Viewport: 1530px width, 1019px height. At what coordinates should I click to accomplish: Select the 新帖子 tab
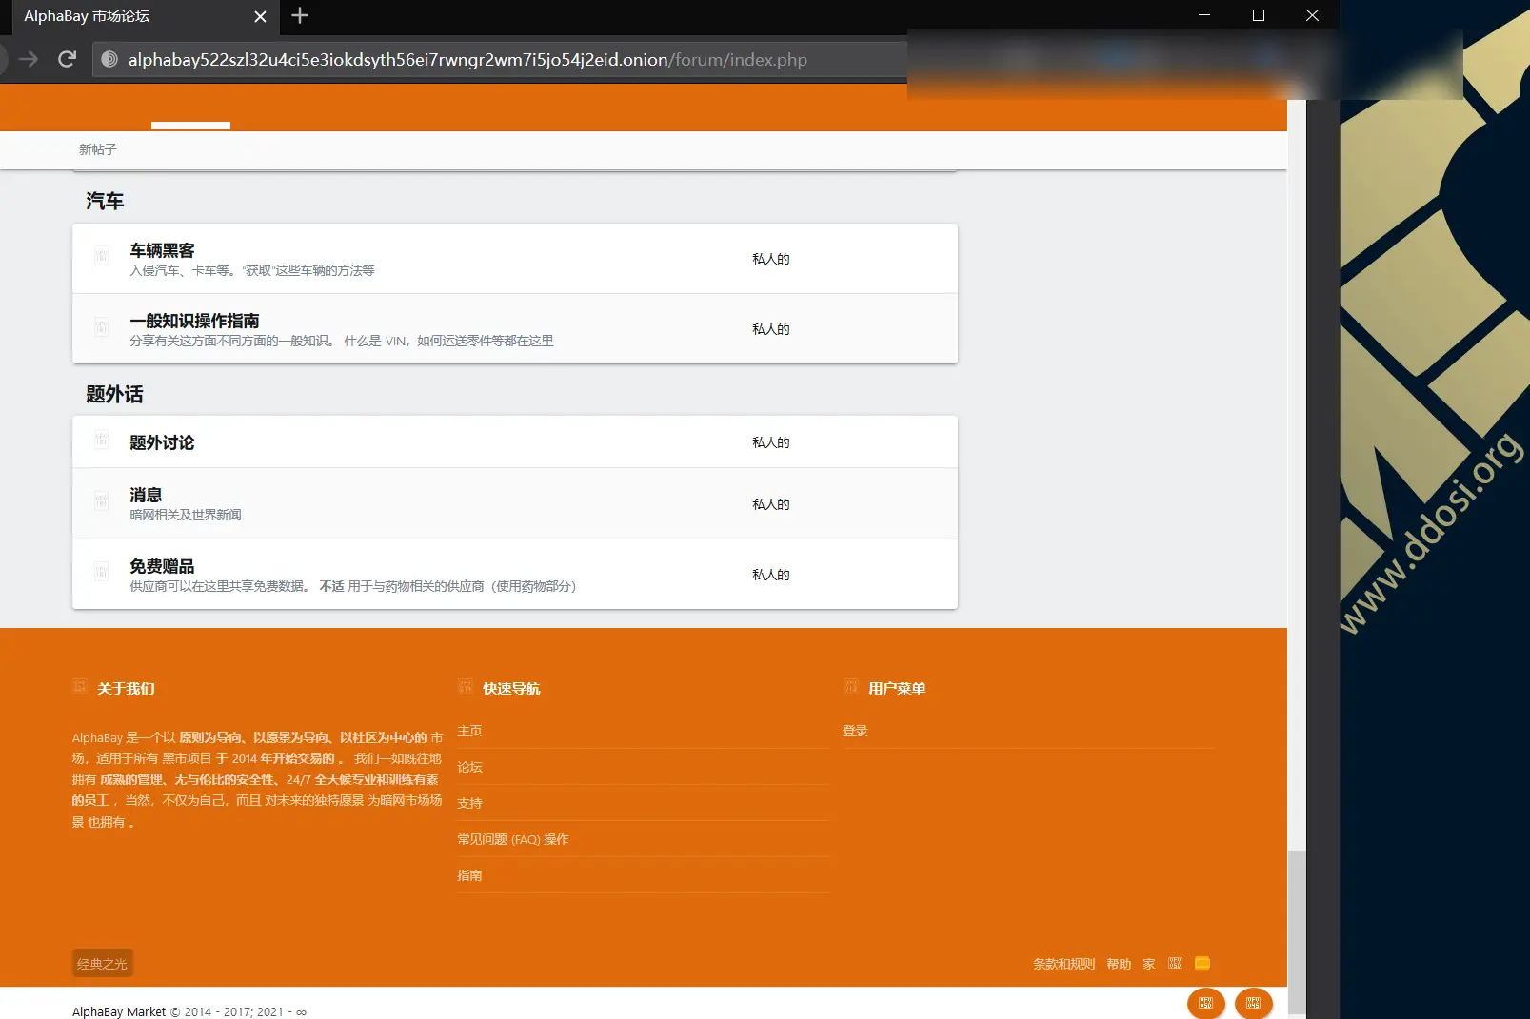click(x=97, y=149)
